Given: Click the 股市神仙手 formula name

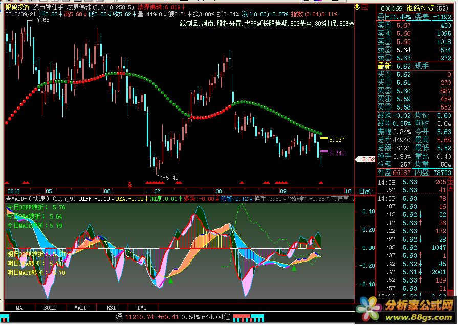Looking at the screenshot, I should pos(48,7).
